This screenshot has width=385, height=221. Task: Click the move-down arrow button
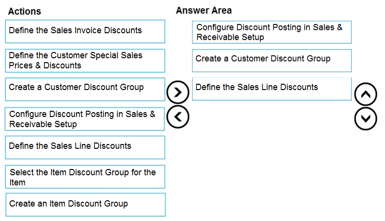366,118
